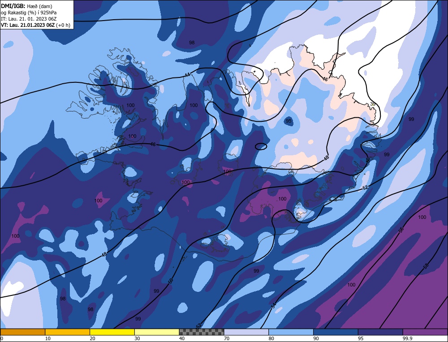Image resolution: width=448 pixels, height=342 pixels.
Task: Click the yellow '39' humidity value on the map
Action: point(373,104)
